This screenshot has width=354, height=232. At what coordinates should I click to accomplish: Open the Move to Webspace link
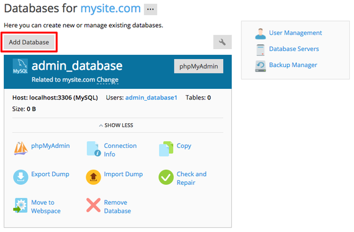[46, 206]
